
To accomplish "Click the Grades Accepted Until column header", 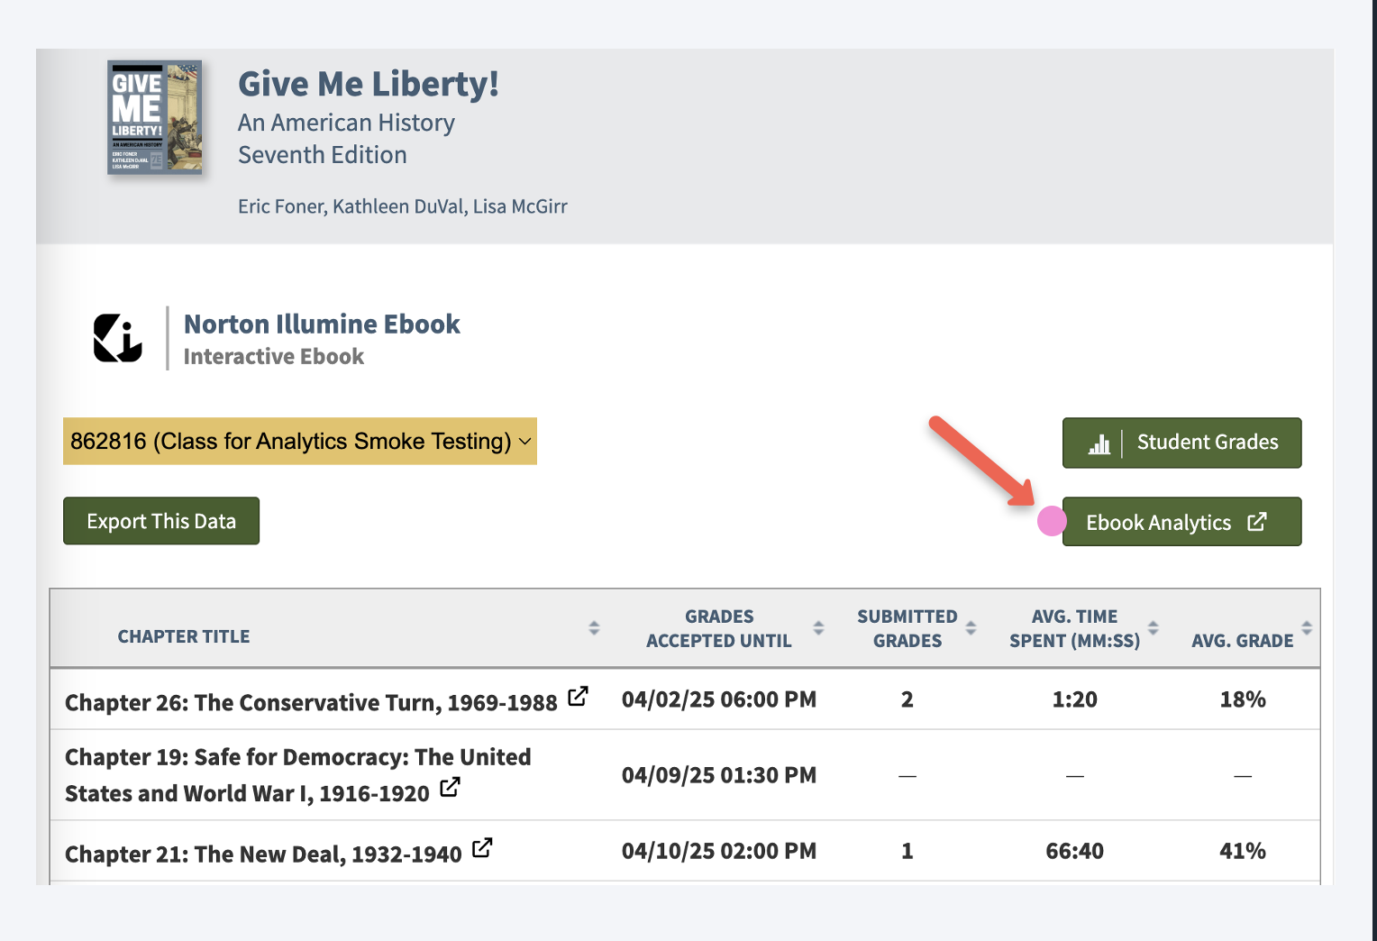I will click(x=719, y=628).
